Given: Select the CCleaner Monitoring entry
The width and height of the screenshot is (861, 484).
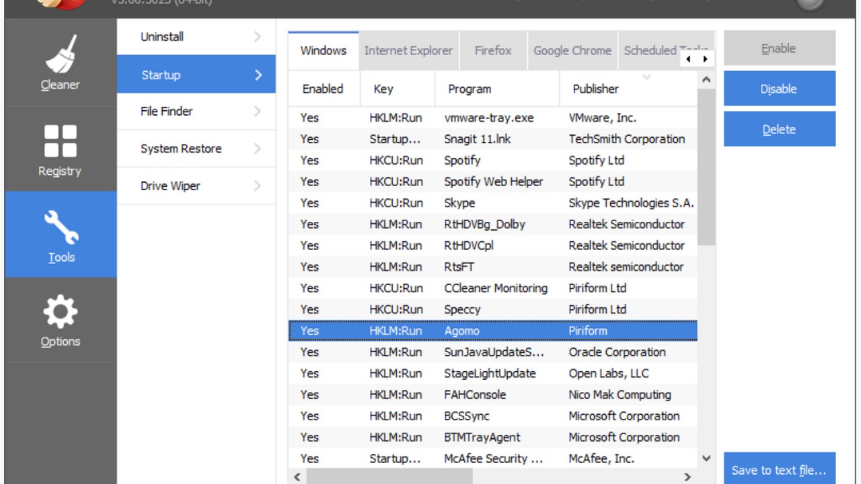Looking at the screenshot, I should tap(493, 288).
